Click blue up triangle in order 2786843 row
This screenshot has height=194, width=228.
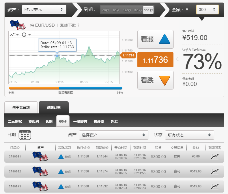(x=61, y=186)
